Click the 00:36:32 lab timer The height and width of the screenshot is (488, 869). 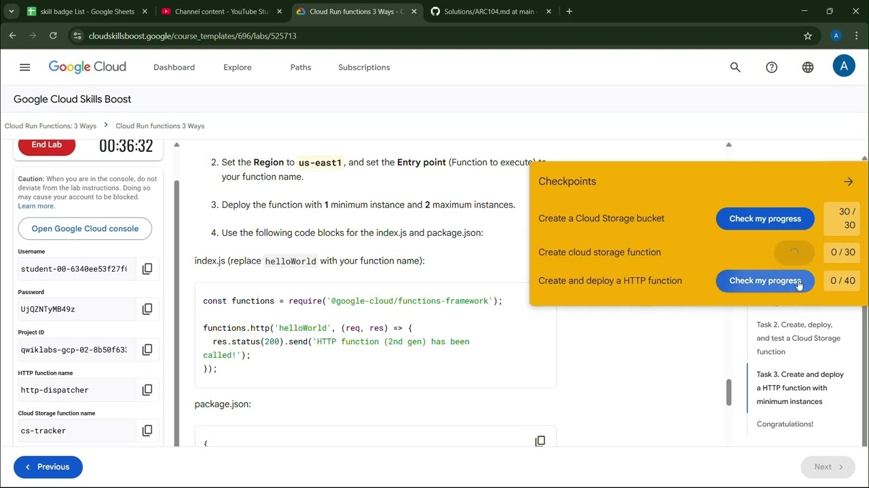(126, 145)
